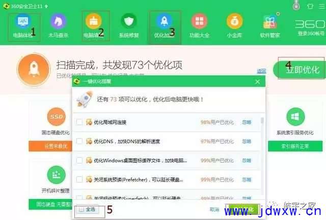Open the 功能大全 all features grid
326x220 pixels.
[x=199, y=26]
